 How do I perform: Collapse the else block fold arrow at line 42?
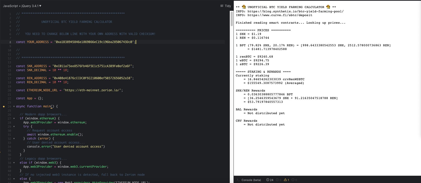tap(14, 179)
